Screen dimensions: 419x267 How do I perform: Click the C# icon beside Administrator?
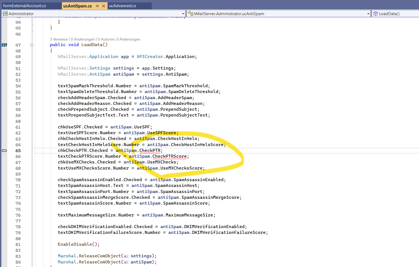5,13
